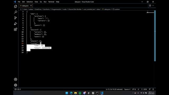Click the Discord Bot Builder breadcrumb
The width and height of the screenshot is (169, 95).
tap(75, 9)
